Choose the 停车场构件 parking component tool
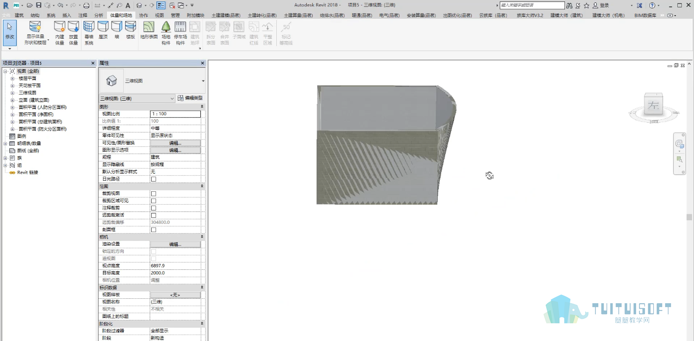The image size is (694, 341). (181, 33)
